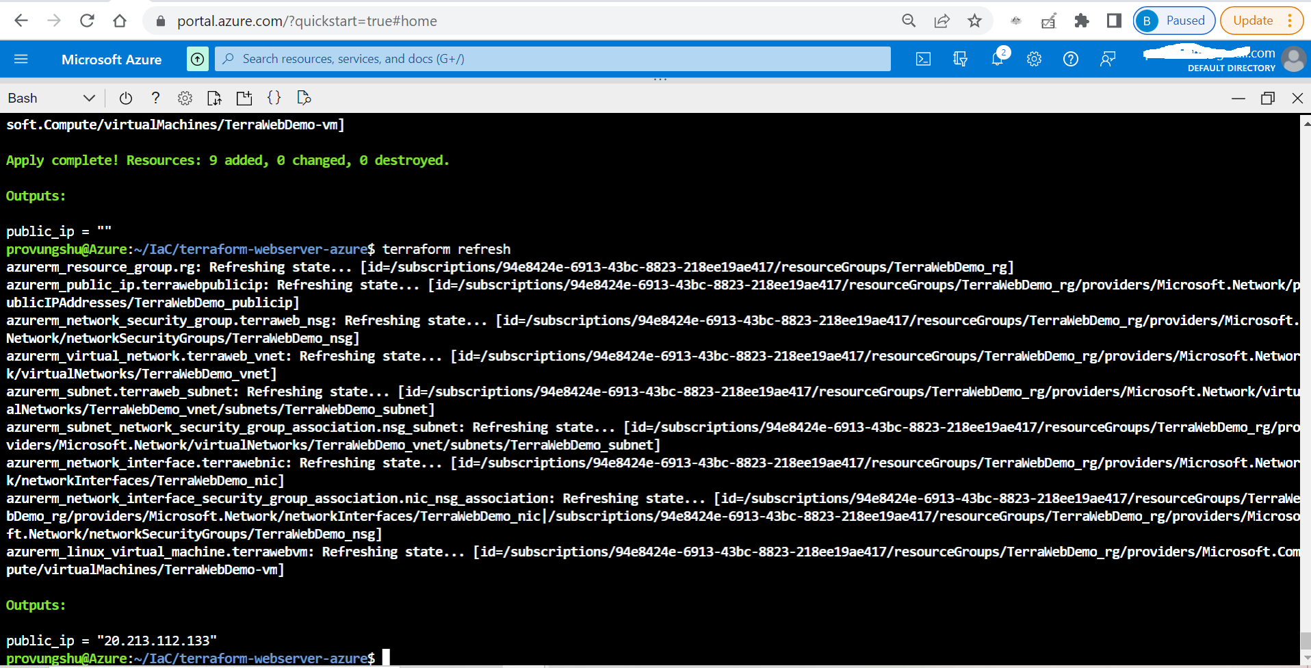This screenshot has height=668, width=1311.
Task: Open Cloud Shell from the top navigation bar
Action: click(922, 59)
